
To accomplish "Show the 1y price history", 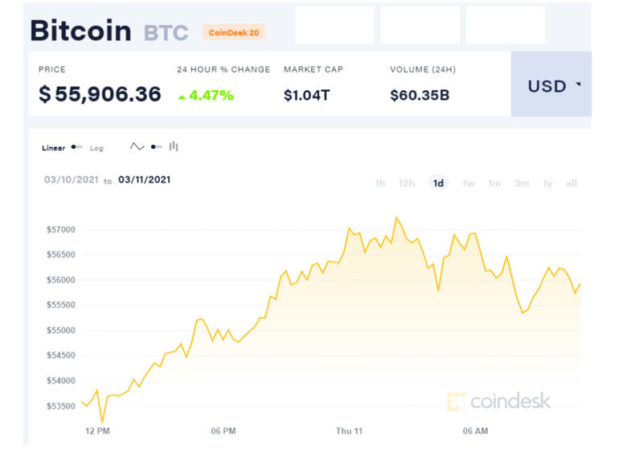I will pos(547,183).
